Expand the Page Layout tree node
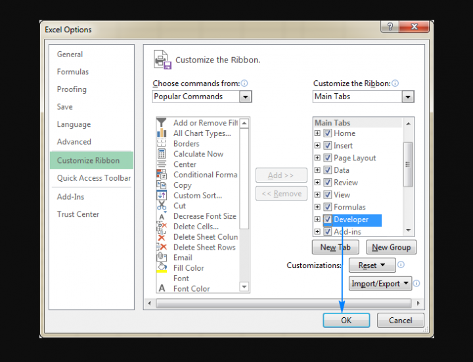 click(317, 158)
